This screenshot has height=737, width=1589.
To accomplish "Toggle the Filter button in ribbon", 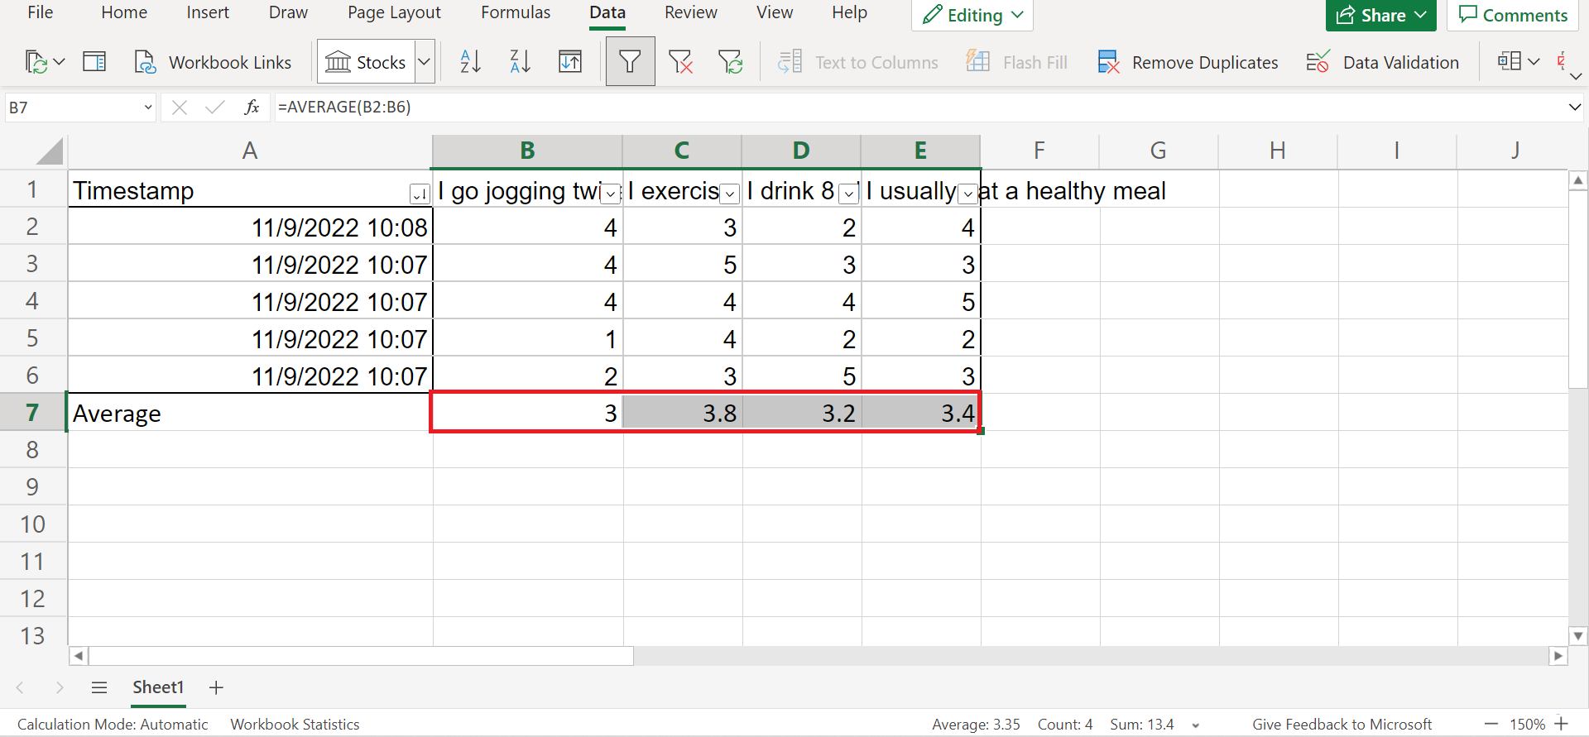I will tap(630, 62).
